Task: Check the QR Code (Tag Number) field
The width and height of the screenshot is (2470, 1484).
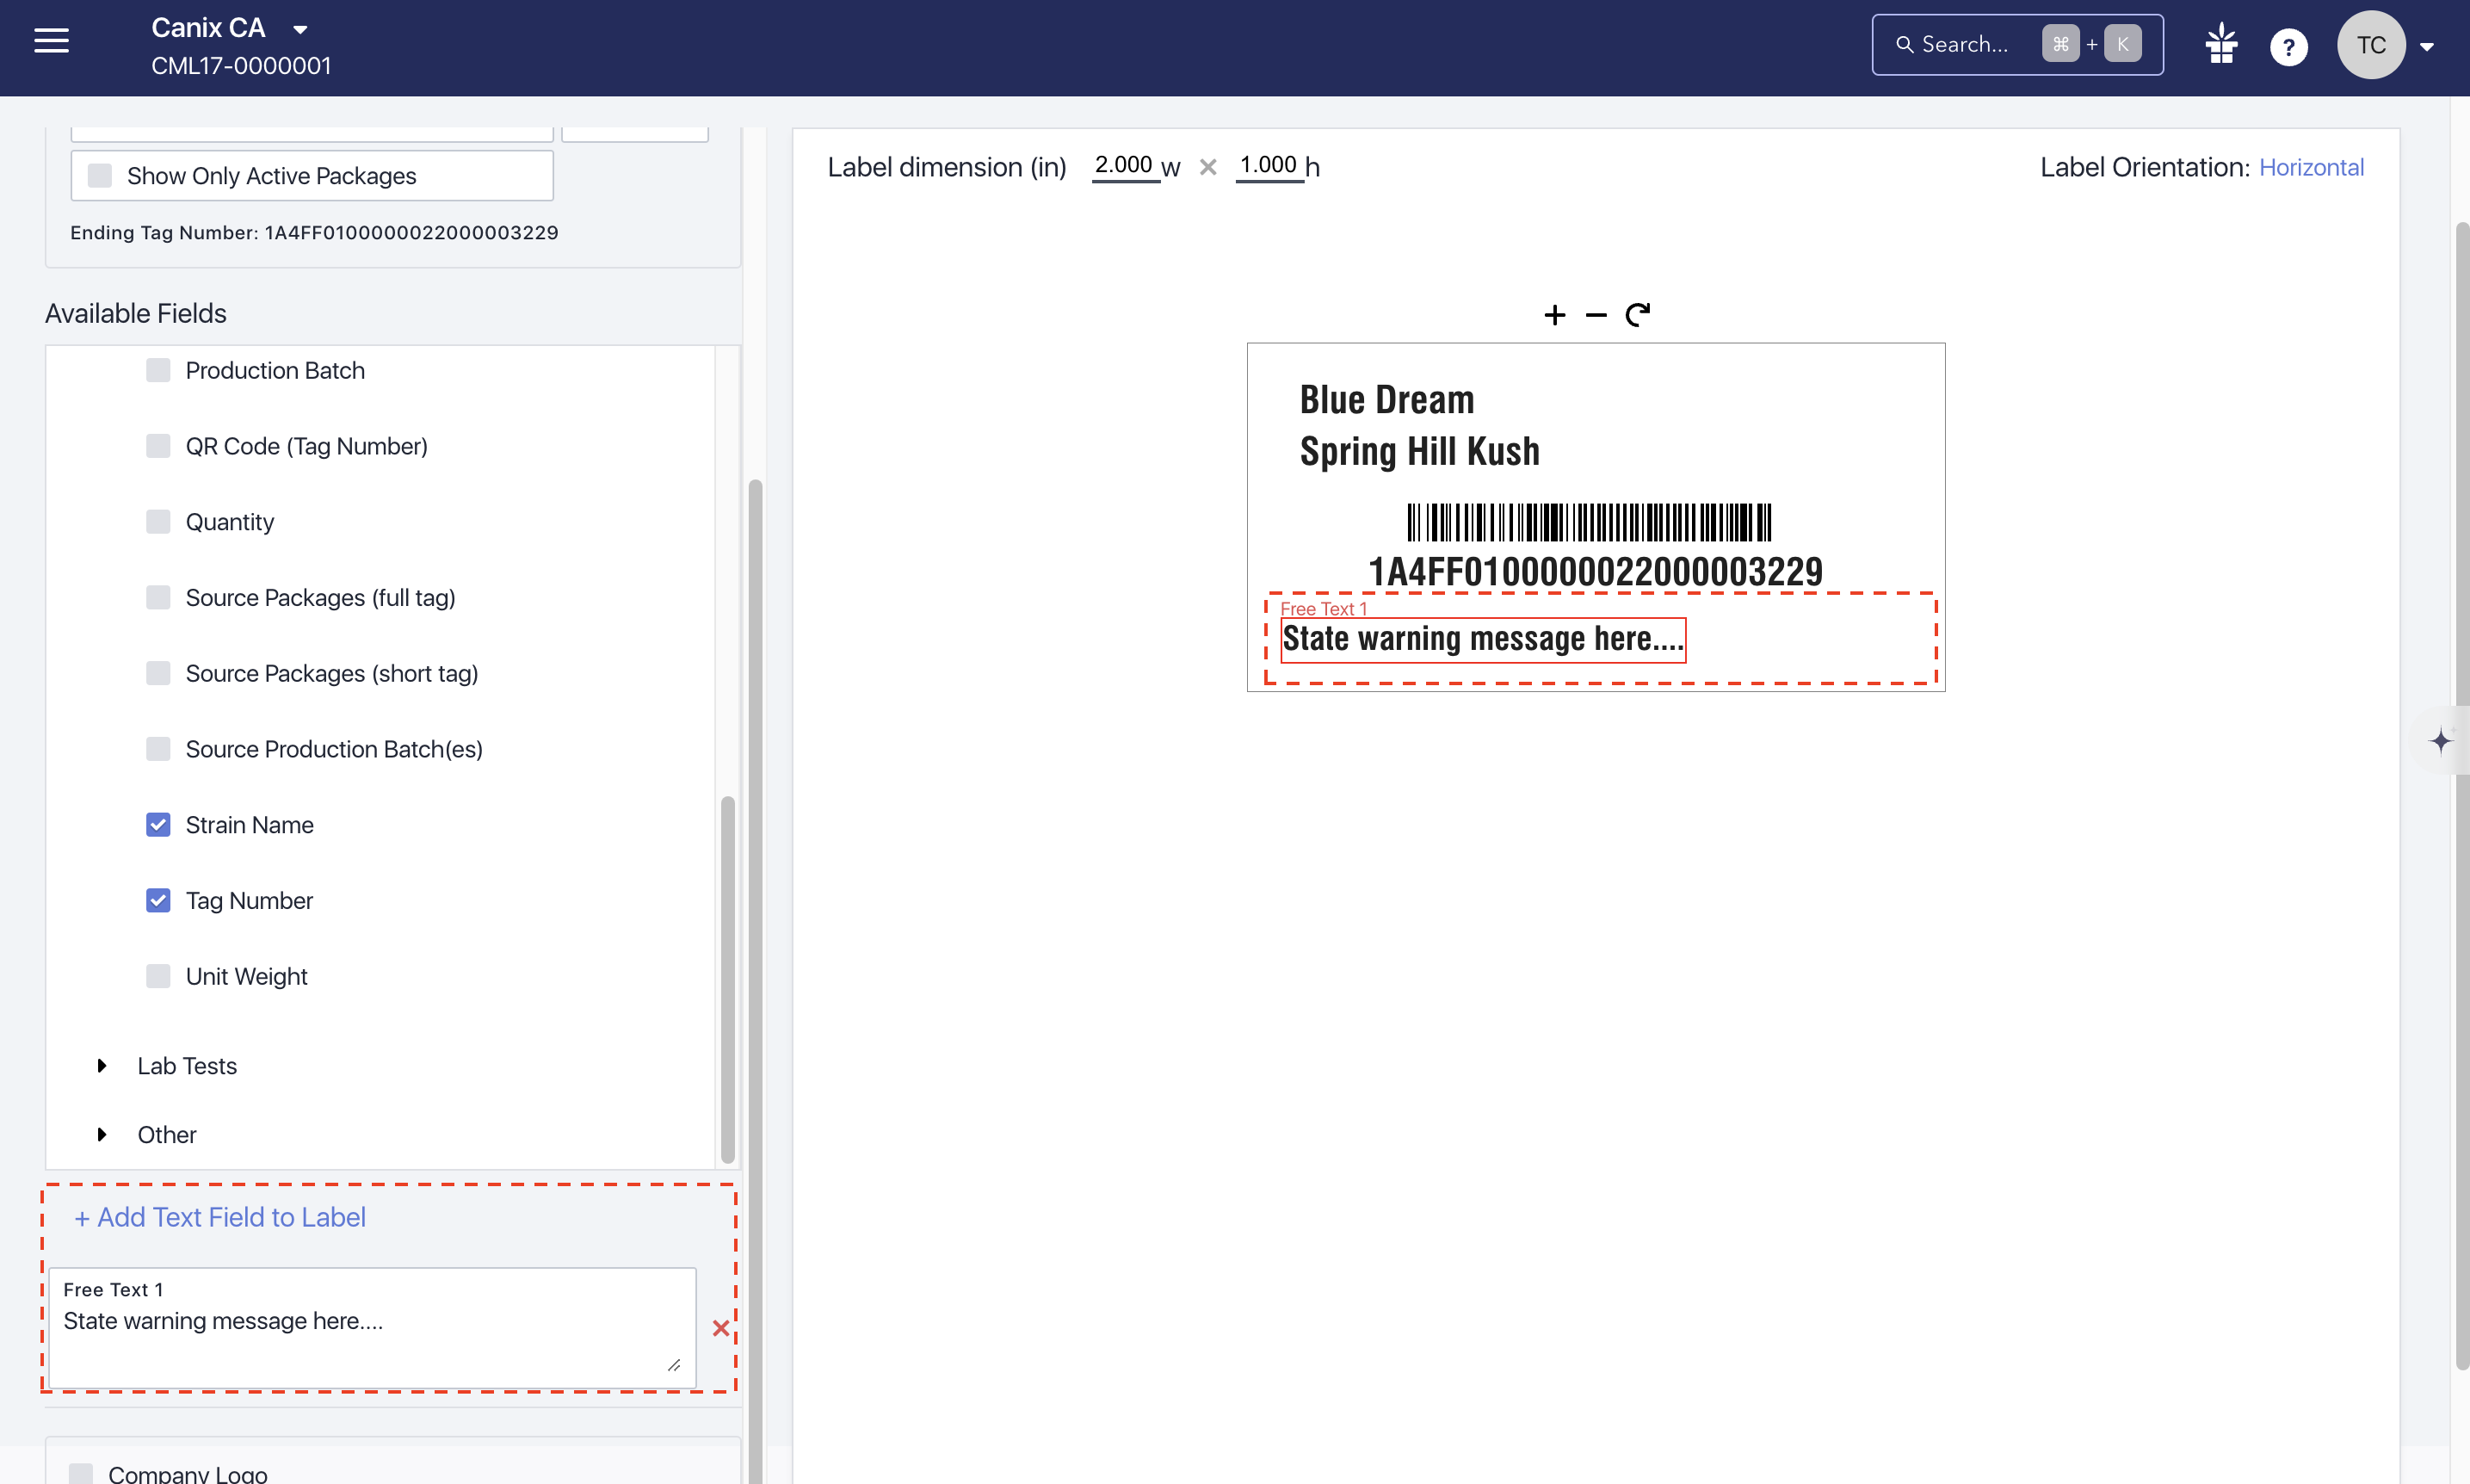Action: 158,446
